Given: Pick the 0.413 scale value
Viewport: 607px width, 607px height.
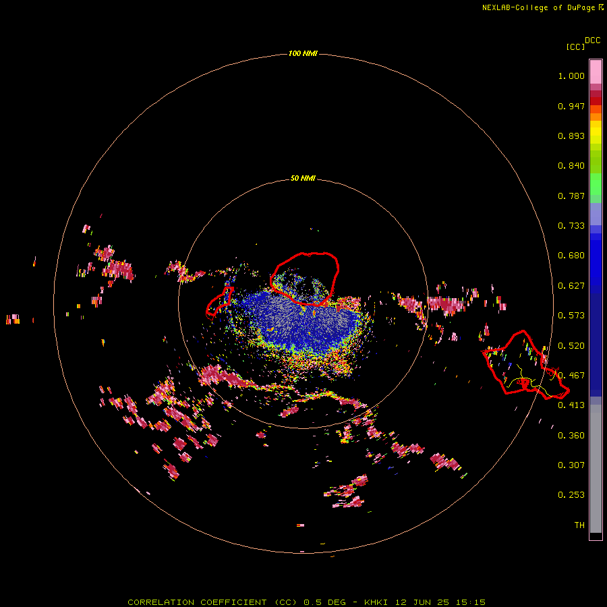Looking at the screenshot, I should coord(571,405).
